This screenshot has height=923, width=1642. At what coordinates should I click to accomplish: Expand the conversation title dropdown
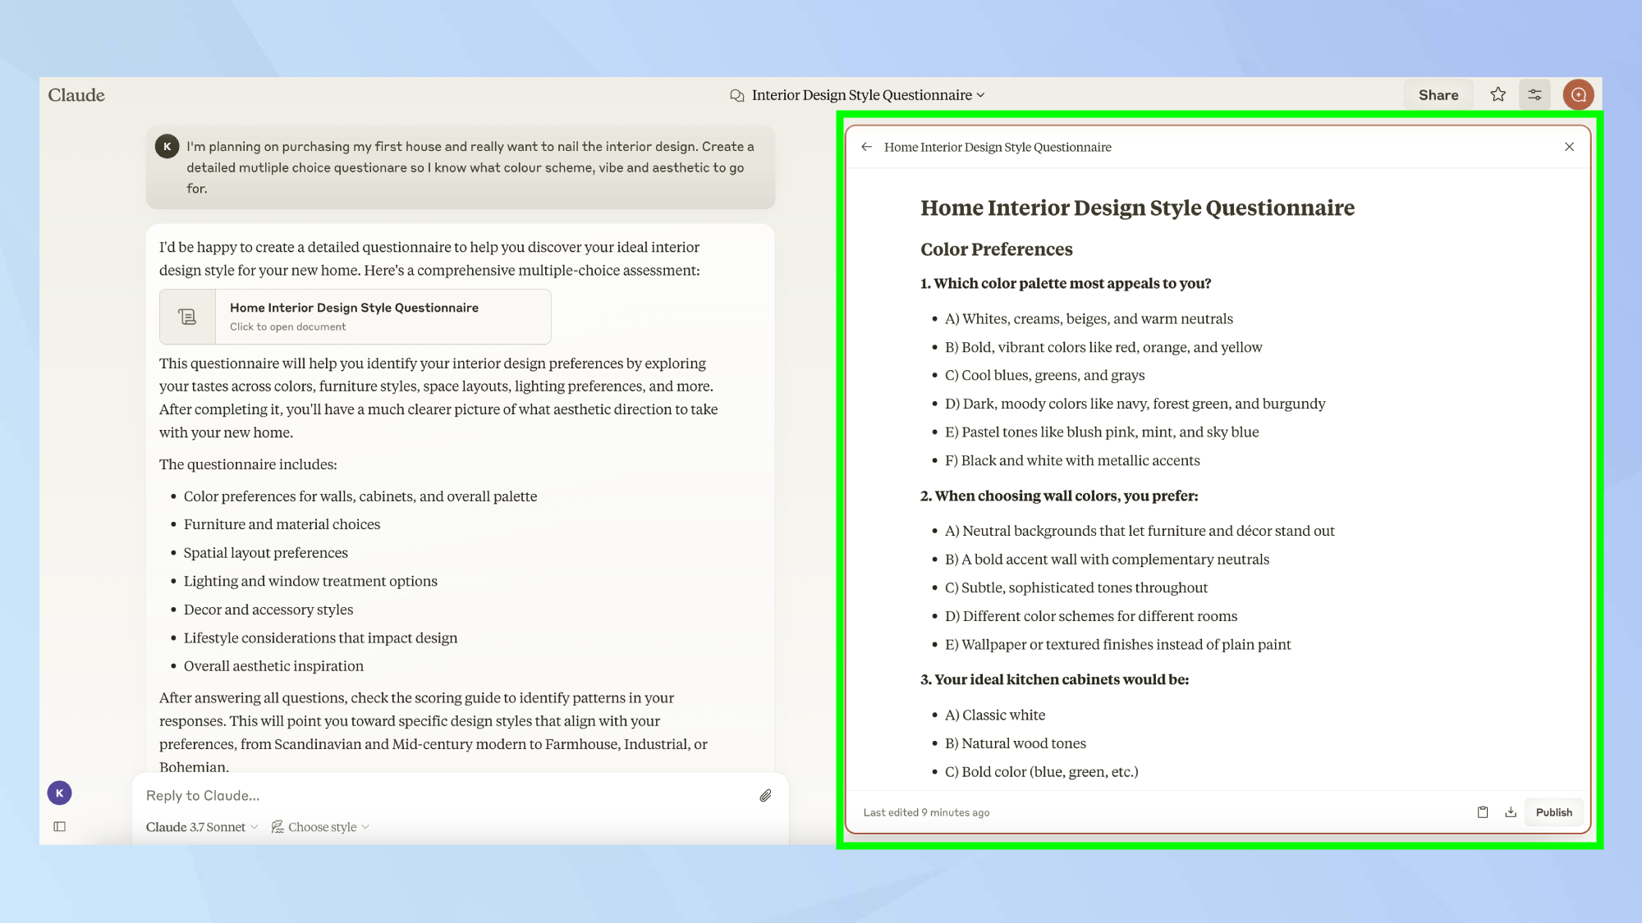[x=980, y=95]
